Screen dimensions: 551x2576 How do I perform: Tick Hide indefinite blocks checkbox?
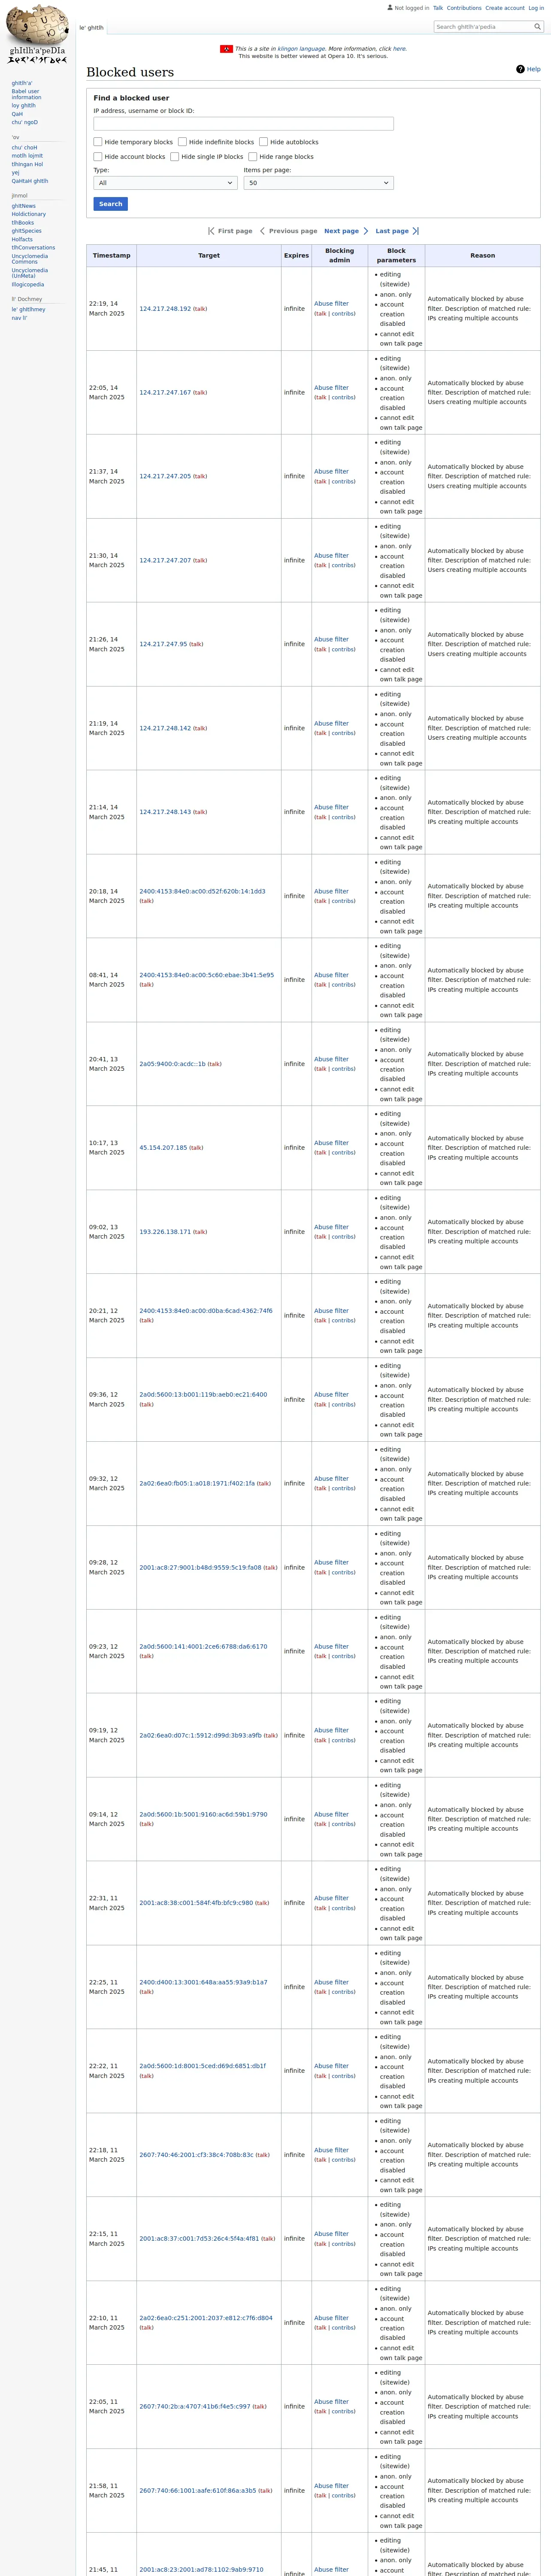[x=182, y=142]
